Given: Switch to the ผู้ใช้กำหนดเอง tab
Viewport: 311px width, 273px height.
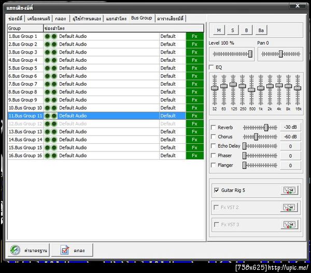Looking at the screenshot, I should tap(87, 19).
